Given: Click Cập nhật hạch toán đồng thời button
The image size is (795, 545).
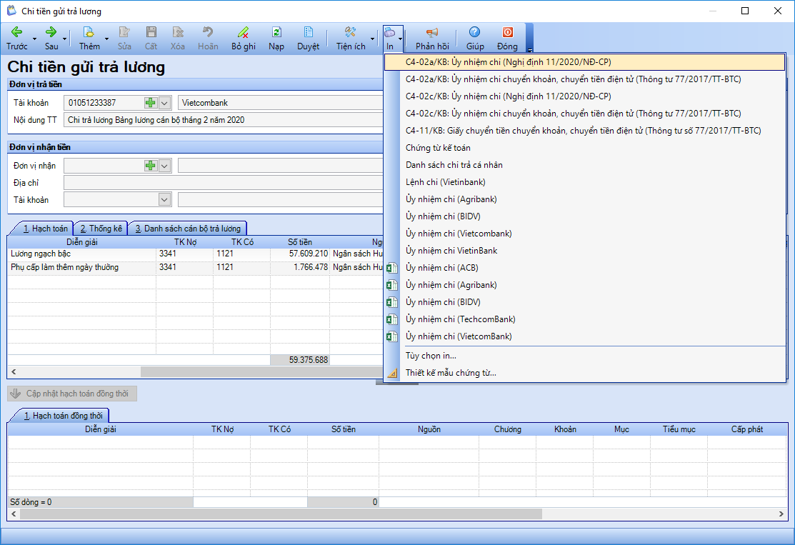Looking at the screenshot, I should coord(72,394).
